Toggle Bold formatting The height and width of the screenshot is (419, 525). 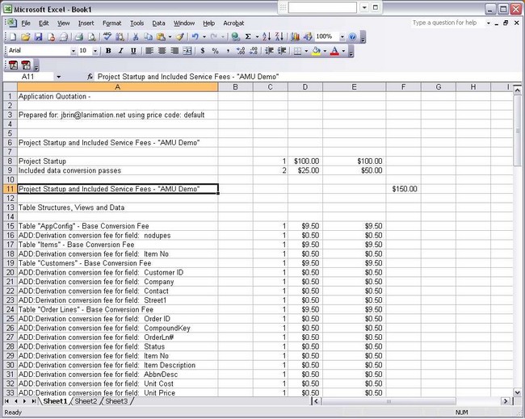pyautogui.click(x=108, y=51)
